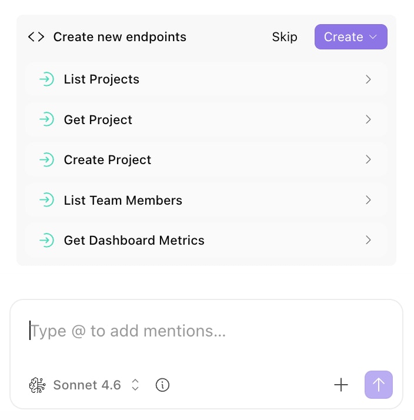Open the Sonnet 4.6 model selector
Screen dimensions: 414x420
coord(84,385)
